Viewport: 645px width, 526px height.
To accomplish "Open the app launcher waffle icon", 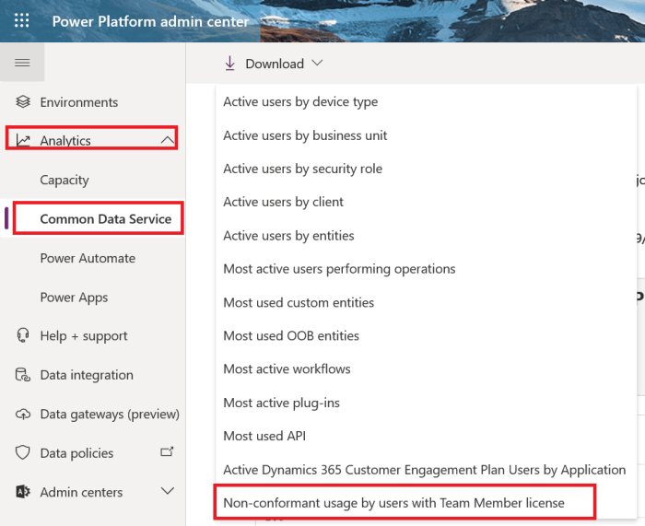I will point(22,20).
